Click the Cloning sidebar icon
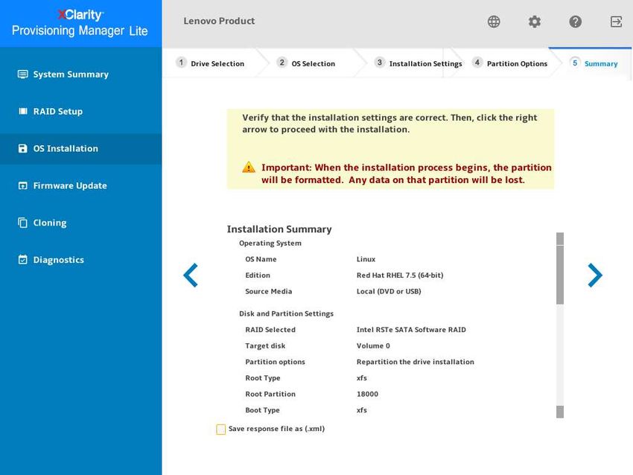The width and height of the screenshot is (633, 475). (x=22, y=223)
